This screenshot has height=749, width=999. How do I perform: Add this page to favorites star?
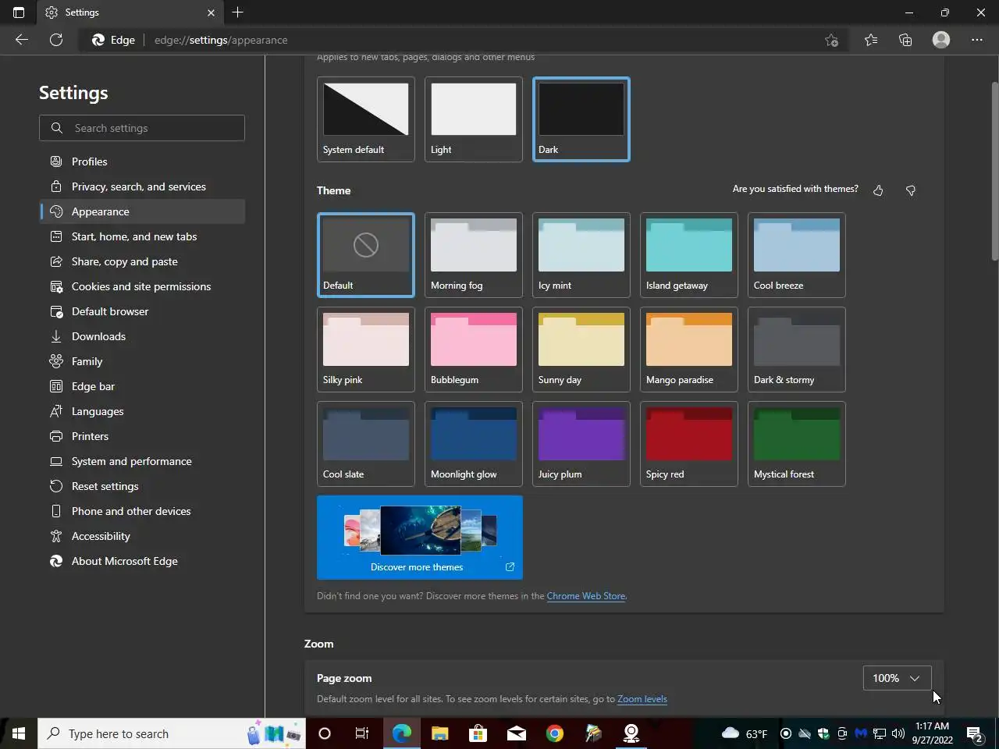click(x=831, y=40)
